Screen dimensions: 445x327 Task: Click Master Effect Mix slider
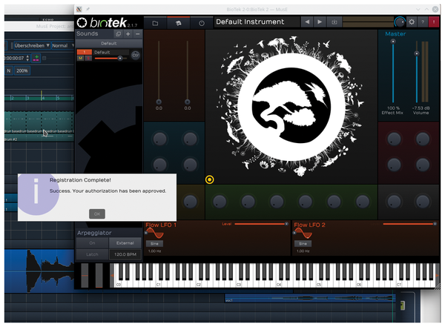click(x=393, y=71)
